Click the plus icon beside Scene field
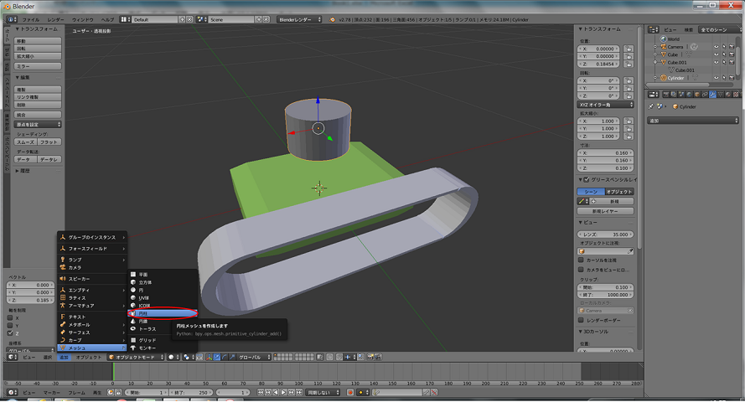This screenshot has width=745, height=402. (x=257, y=18)
